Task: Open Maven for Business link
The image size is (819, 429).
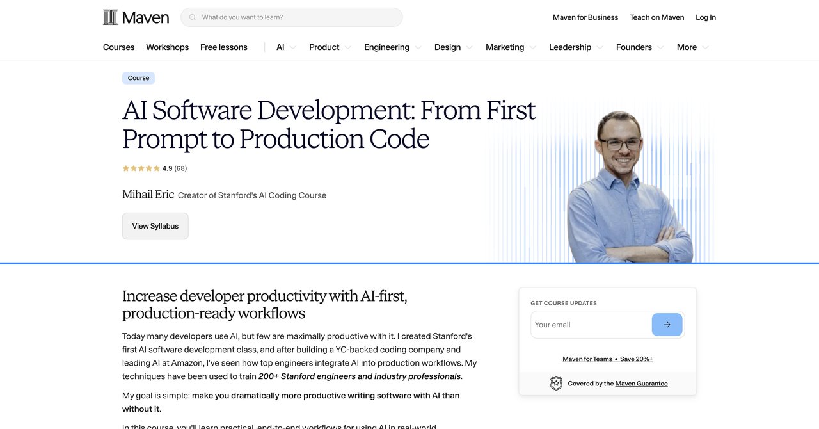Action: [x=585, y=17]
